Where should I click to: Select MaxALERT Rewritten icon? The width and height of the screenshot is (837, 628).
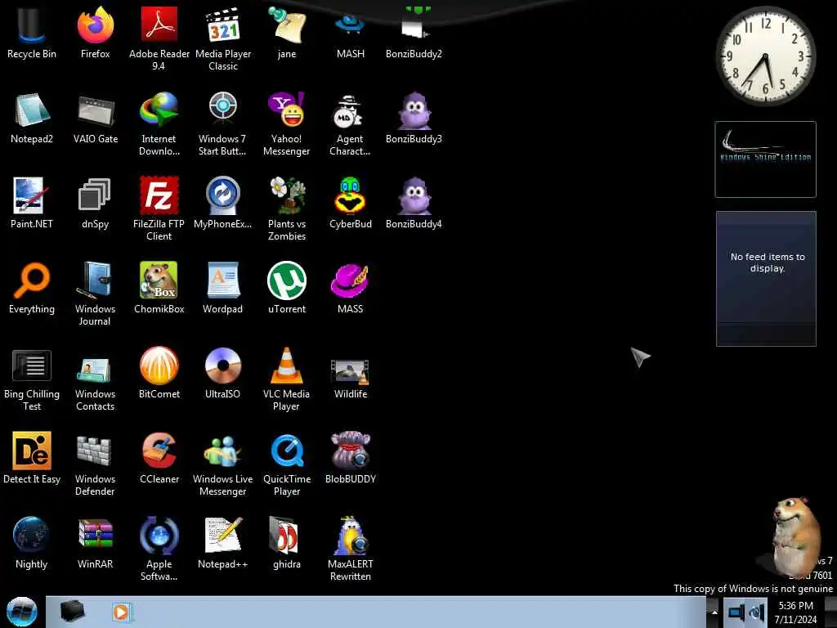[x=350, y=549]
